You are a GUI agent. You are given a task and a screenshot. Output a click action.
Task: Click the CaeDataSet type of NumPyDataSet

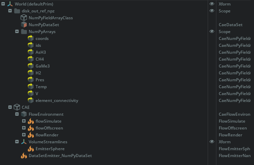(231, 25)
